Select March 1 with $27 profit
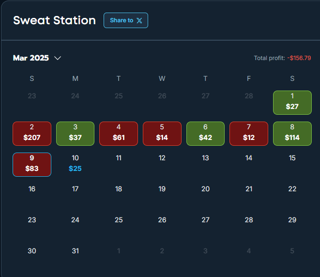 (292, 103)
